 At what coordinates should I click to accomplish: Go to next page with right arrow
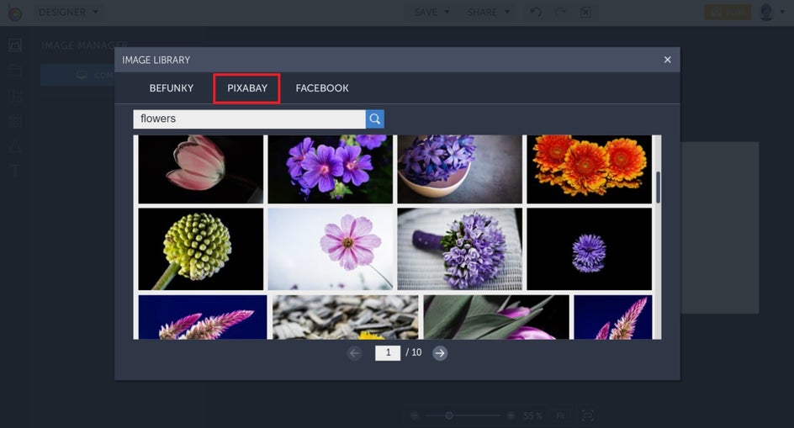[440, 353]
